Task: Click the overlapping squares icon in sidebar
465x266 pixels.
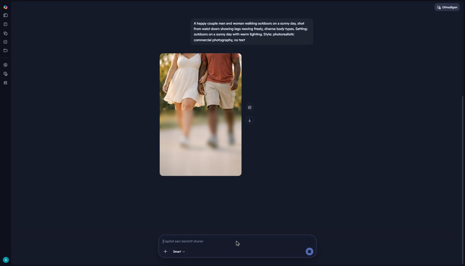Action: [5, 74]
